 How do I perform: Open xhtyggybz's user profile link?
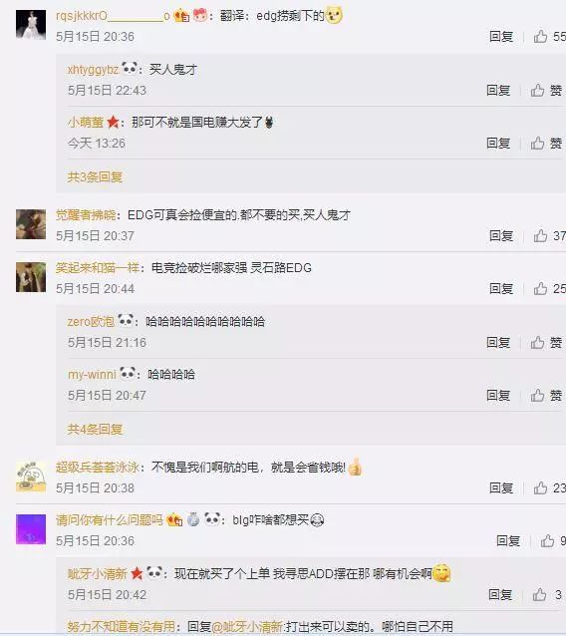(94, 70)
